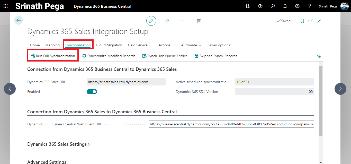This screenshot has width=351, height=164.
Task: Click the pin action bar icon
Action: click(x=319, y=56)
